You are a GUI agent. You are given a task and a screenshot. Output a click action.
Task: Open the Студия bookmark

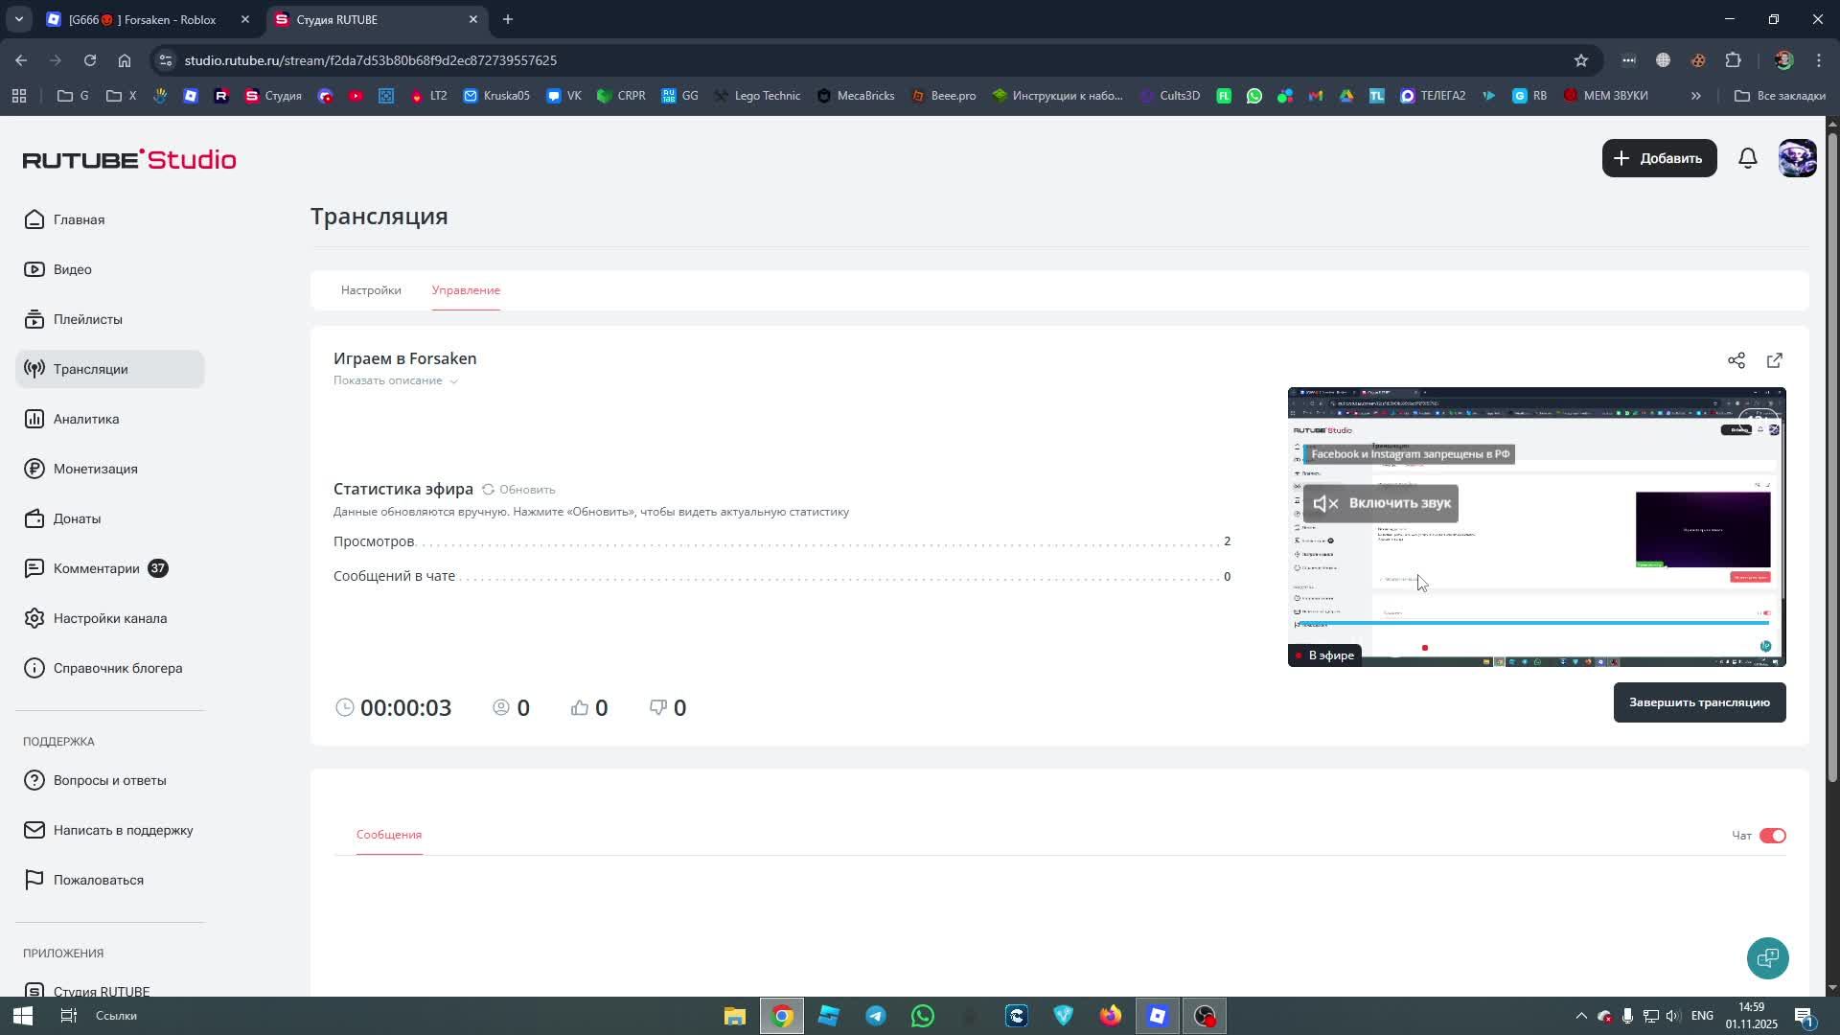coord(273,96)
